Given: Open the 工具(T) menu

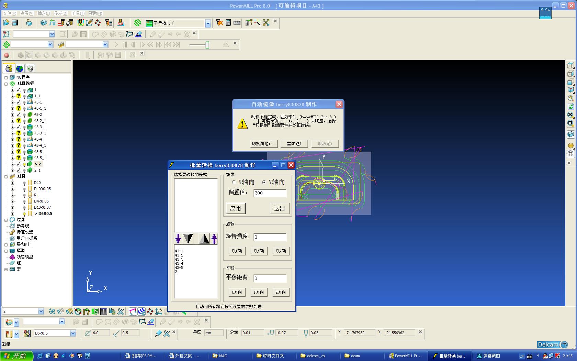Looking at the screenshot, I should 78,13.
